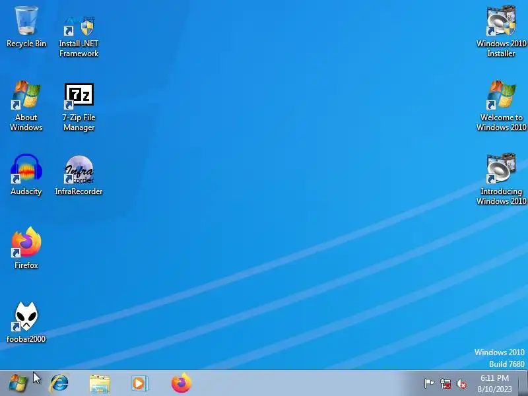Select the foobar2000 desktop shortcut

pos(26,322)
